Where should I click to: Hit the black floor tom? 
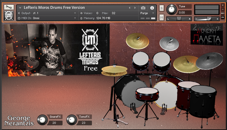coord(203,101)
